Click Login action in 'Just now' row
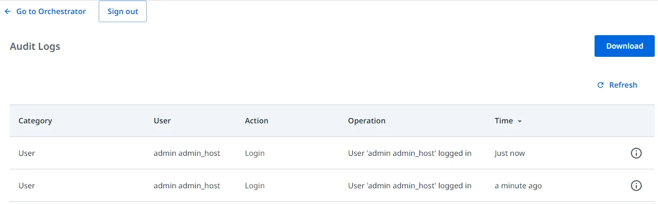The width and height of the screenshot is (658, 204). pos(255,153)
